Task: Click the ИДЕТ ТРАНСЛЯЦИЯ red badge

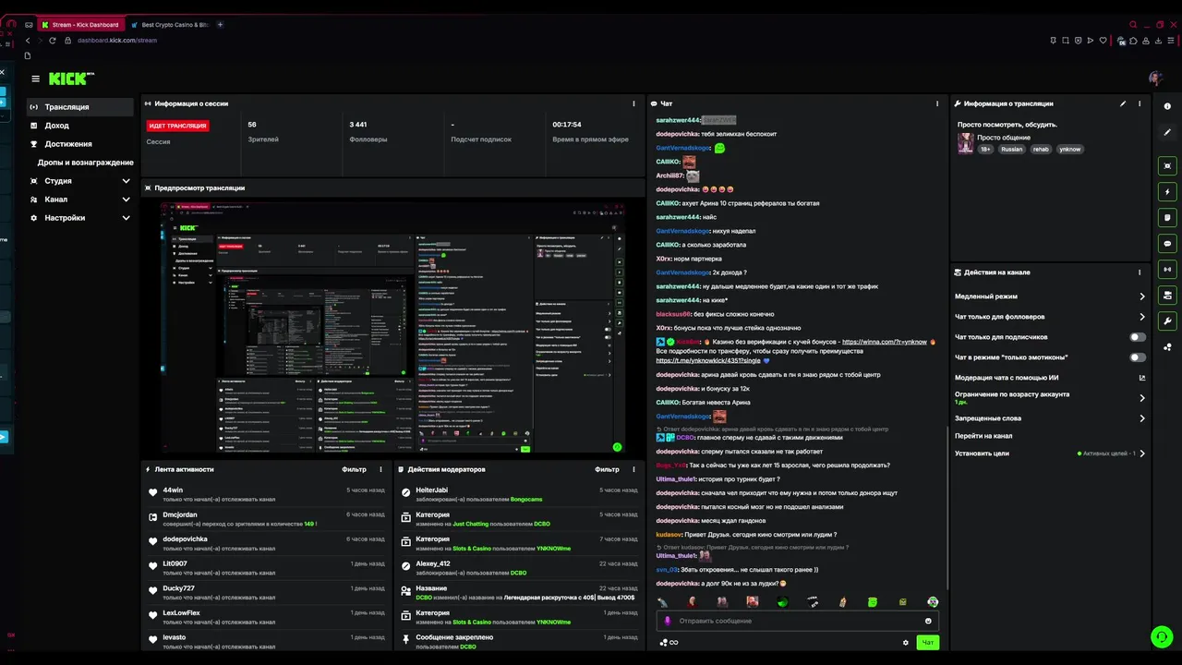Action: pyautogui.click(x=178, y=126)
